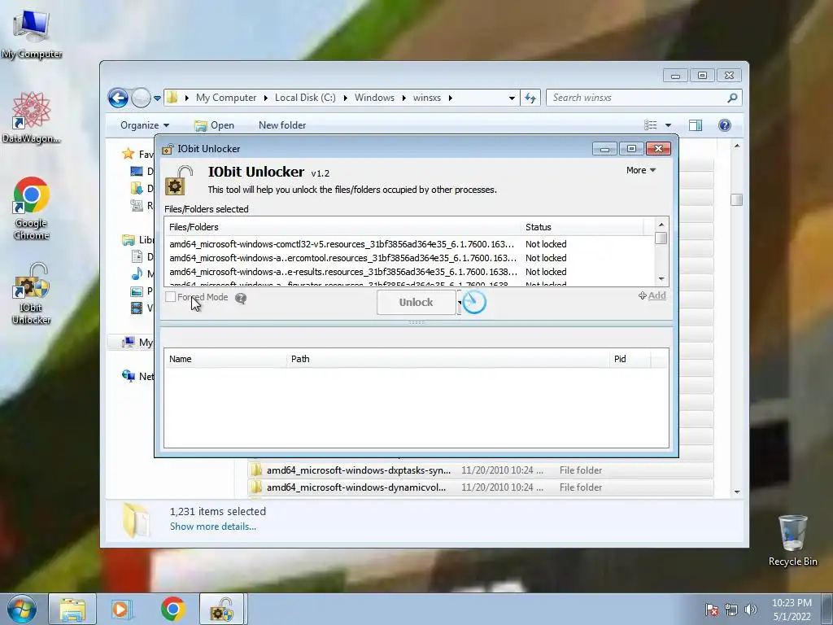Click the folder icon in address bar
This screenshot has height=625, width=833.
coord(172,98)
